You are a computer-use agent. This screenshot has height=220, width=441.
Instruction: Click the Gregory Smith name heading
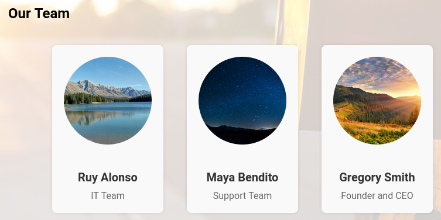click(377, 177)
